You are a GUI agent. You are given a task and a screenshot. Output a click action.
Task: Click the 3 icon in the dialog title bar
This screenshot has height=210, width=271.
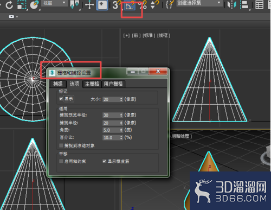coord(52,73)
